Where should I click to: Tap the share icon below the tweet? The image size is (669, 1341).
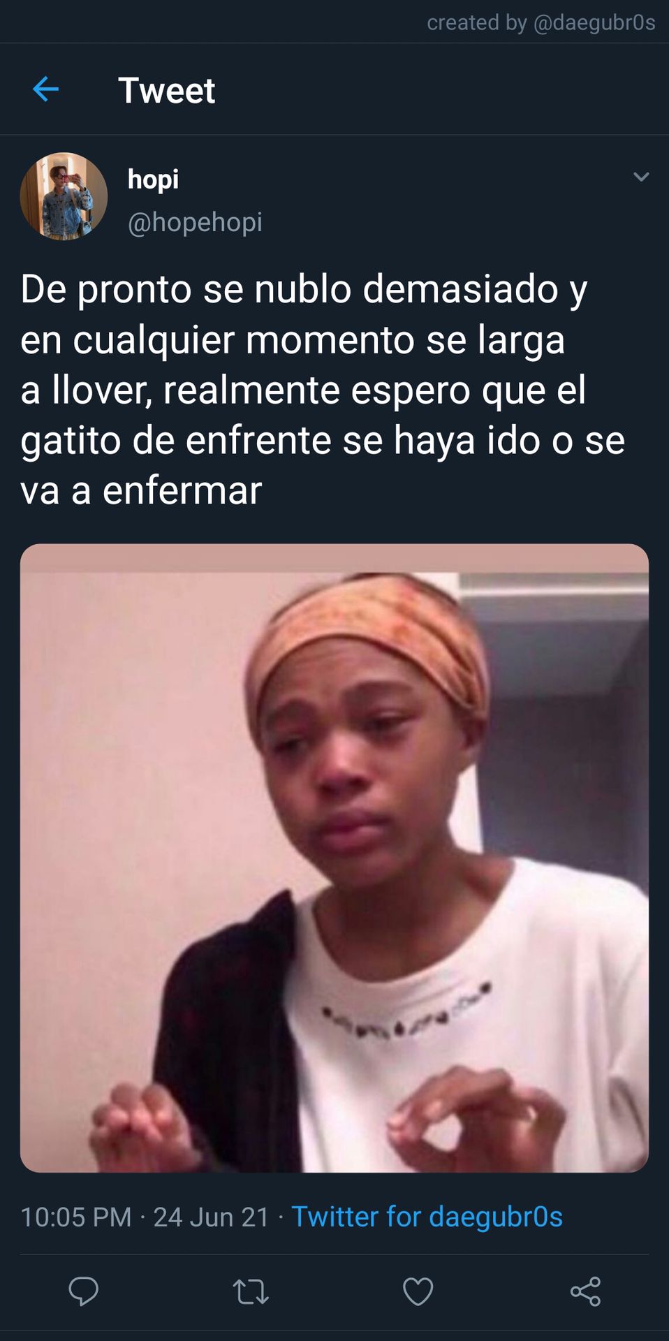click(x=585, y=1291)
